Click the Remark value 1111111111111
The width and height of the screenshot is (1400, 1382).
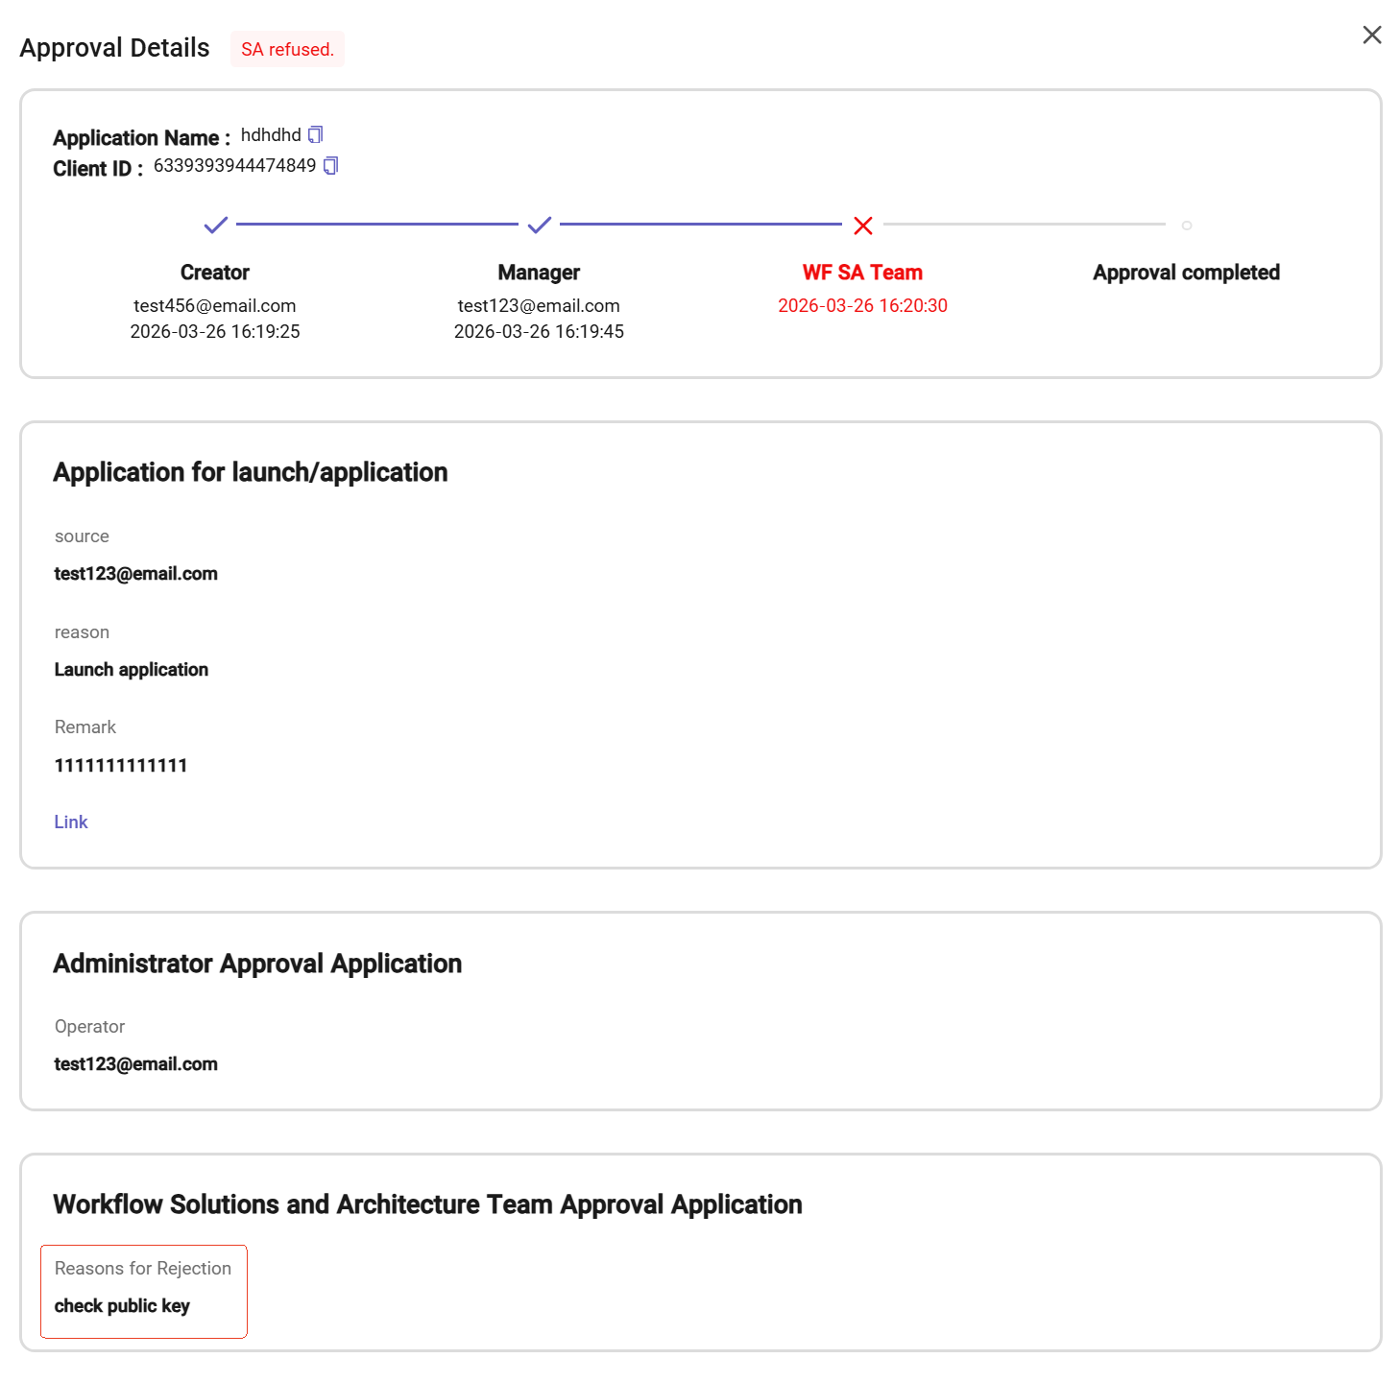(x=121, y=766)
